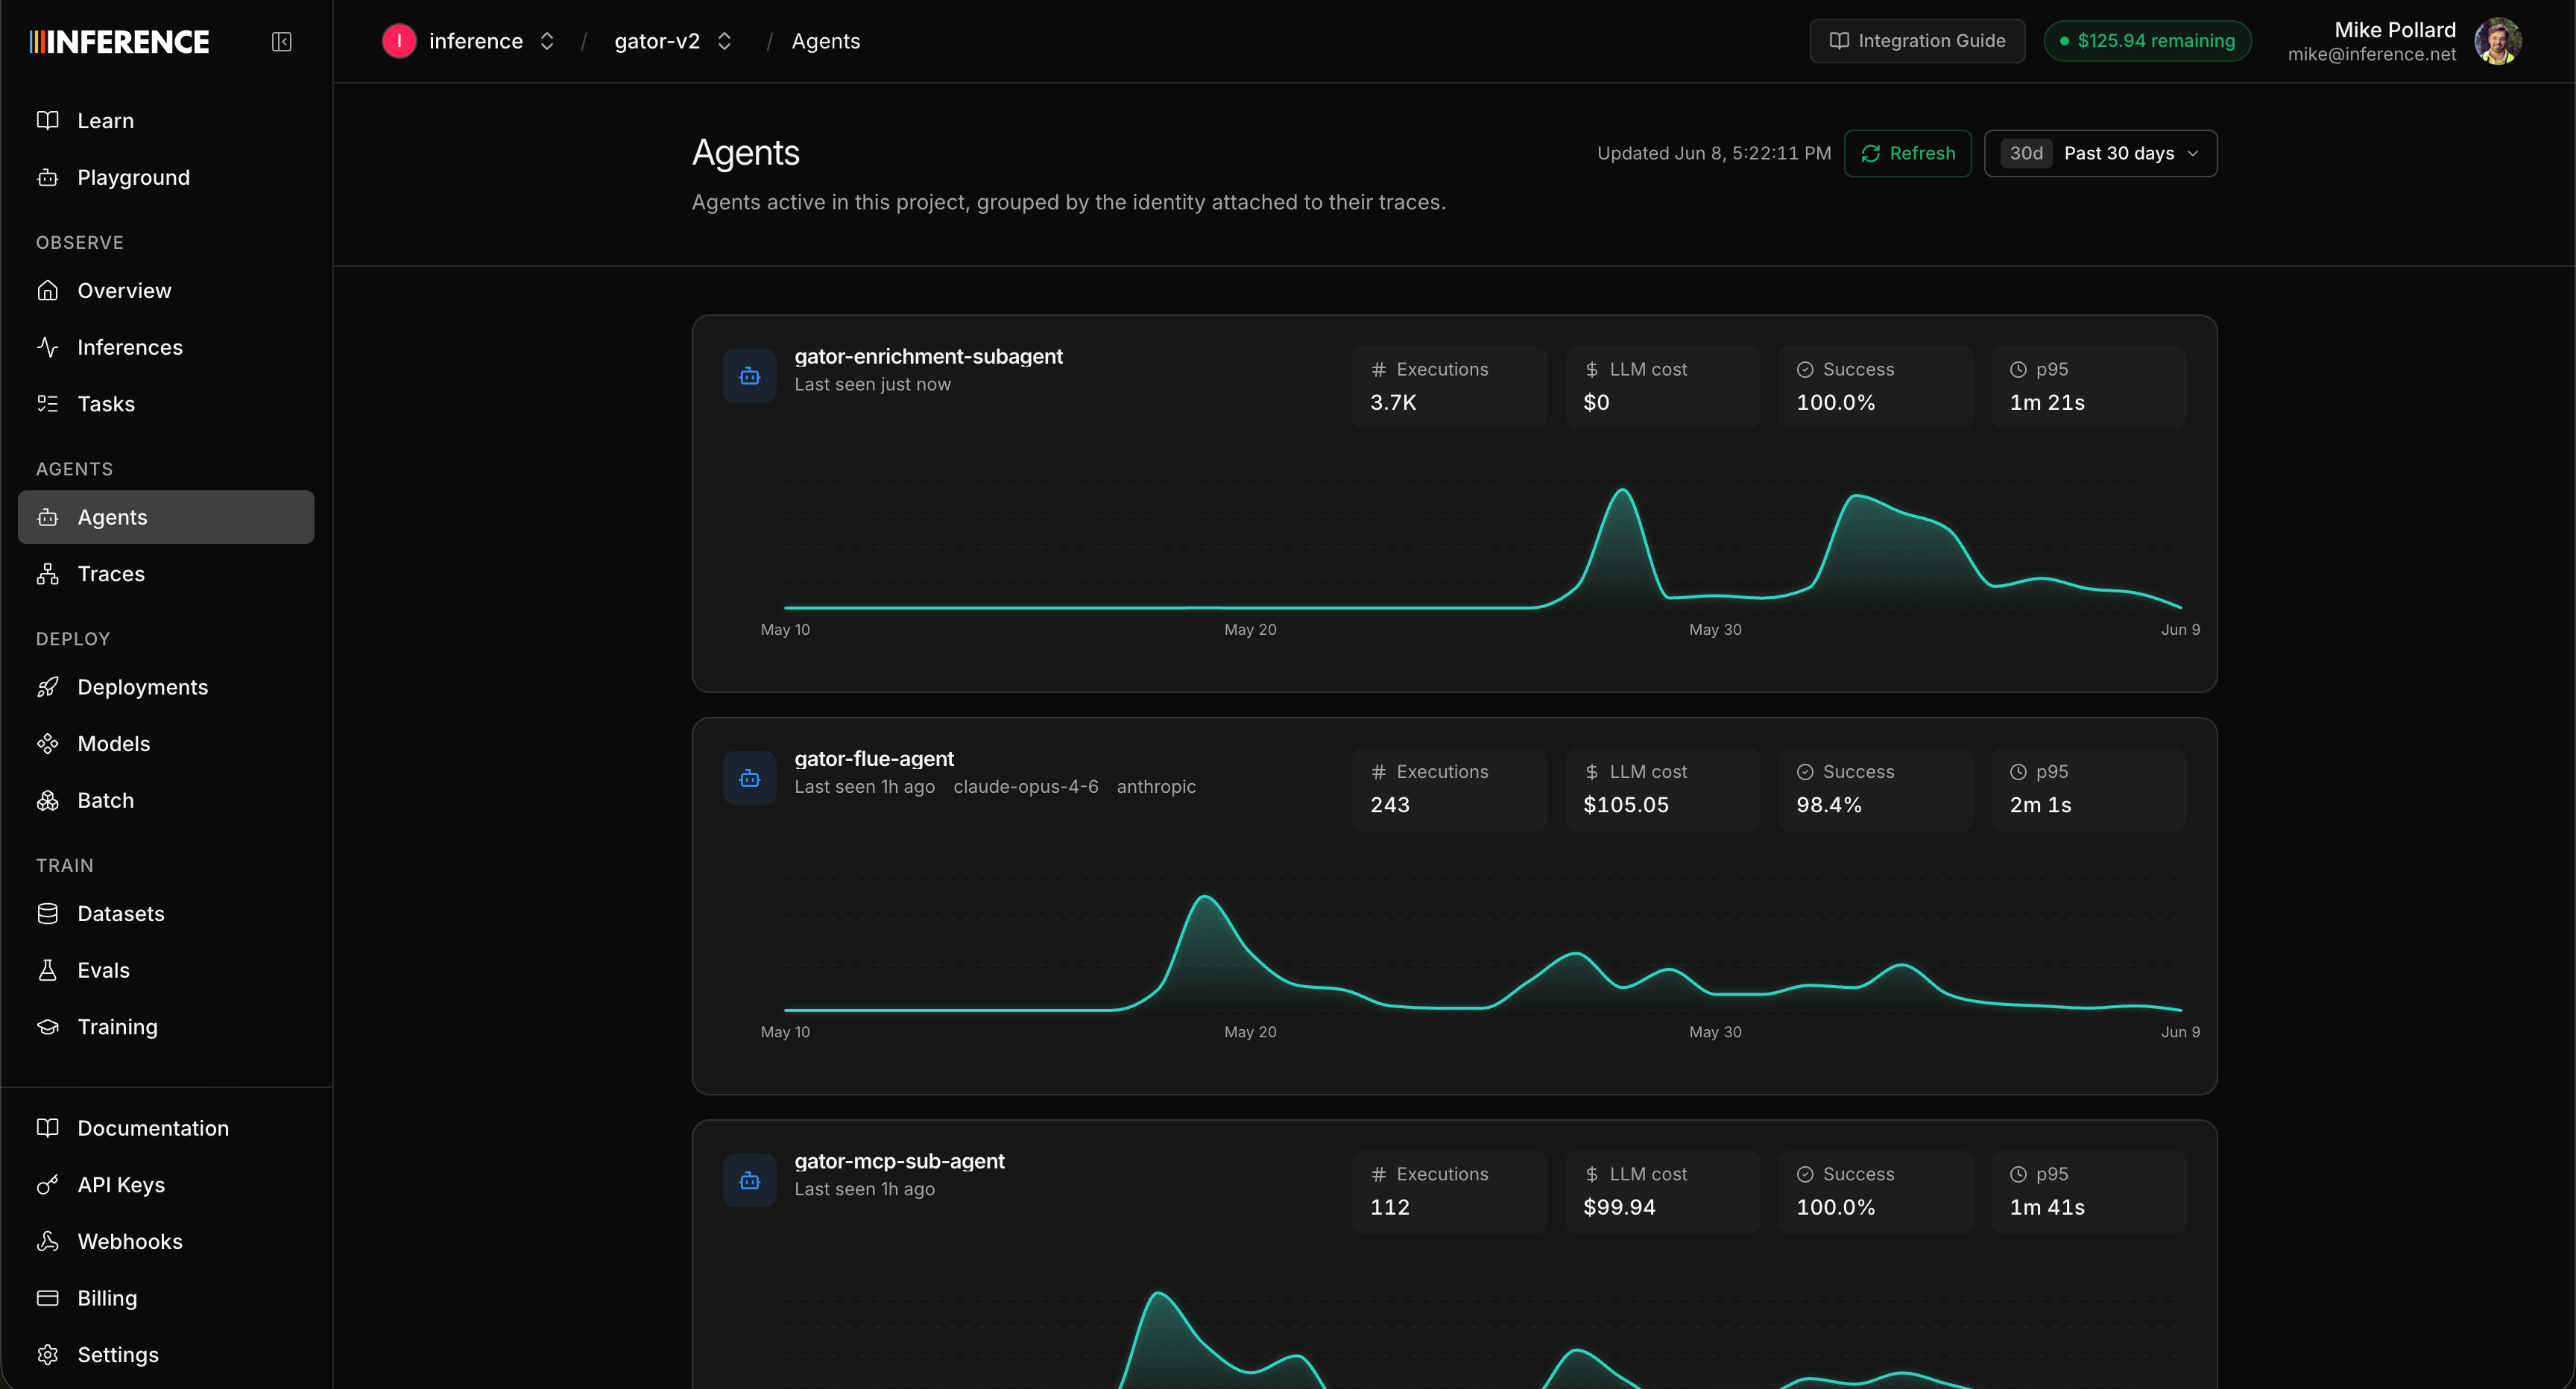Click gator-mcp-sub-agent LLM cost $99.94
Image resolution: width=2576 pixels, height=1389 pixels.
point(1662,1192)
